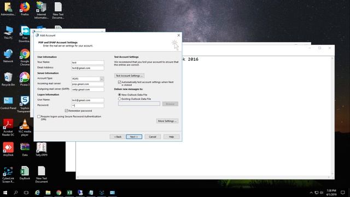Viewport: 350px width, 197px height.
Task: Open File Explorer from the taskbar
Action: click(48, 193)
